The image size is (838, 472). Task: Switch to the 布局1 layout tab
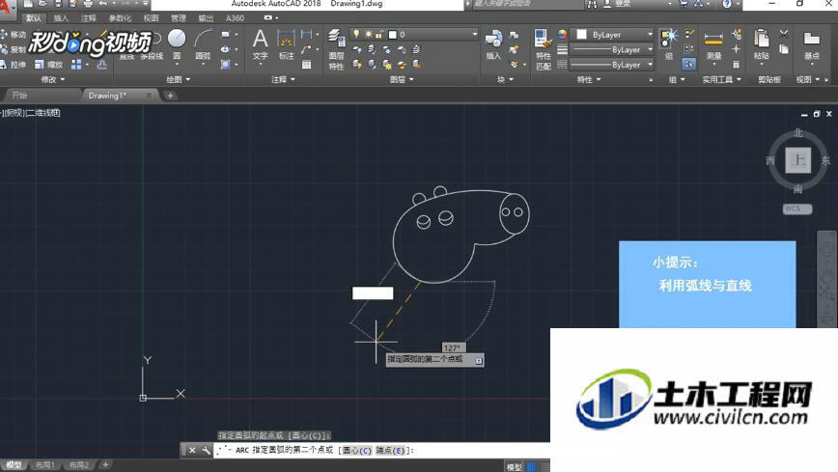tap(44, 465)
